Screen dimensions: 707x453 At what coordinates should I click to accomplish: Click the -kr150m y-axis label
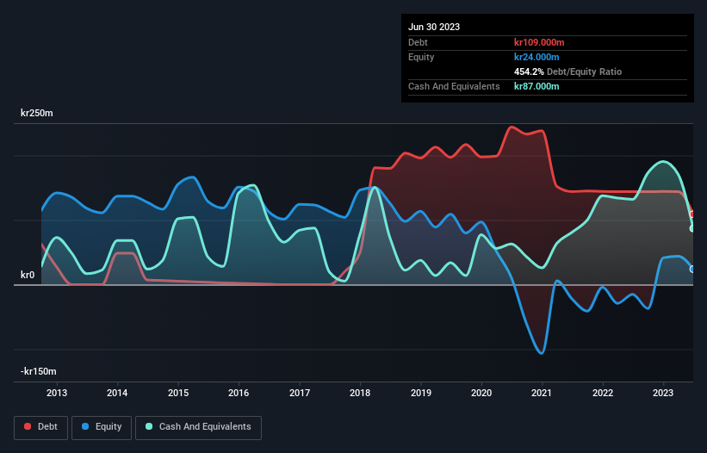[x=39, y=371]
